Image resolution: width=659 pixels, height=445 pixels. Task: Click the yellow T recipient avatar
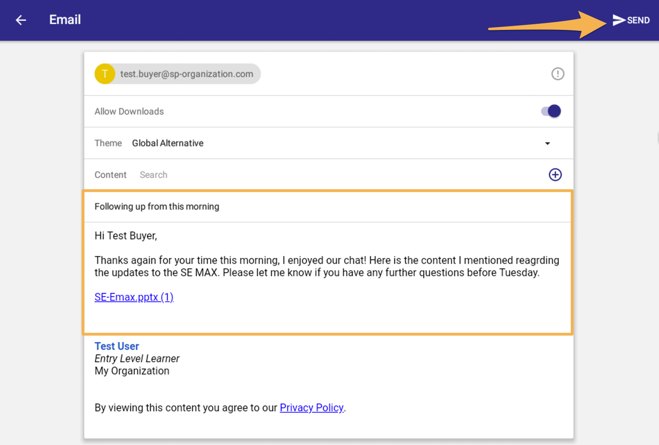105,74
